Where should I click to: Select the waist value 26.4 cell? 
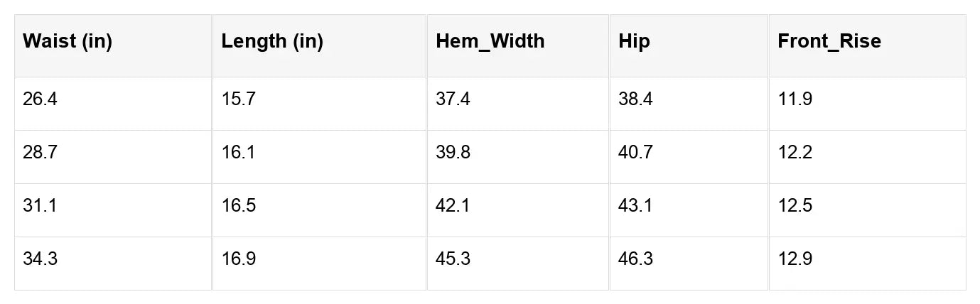coord(40,99)
